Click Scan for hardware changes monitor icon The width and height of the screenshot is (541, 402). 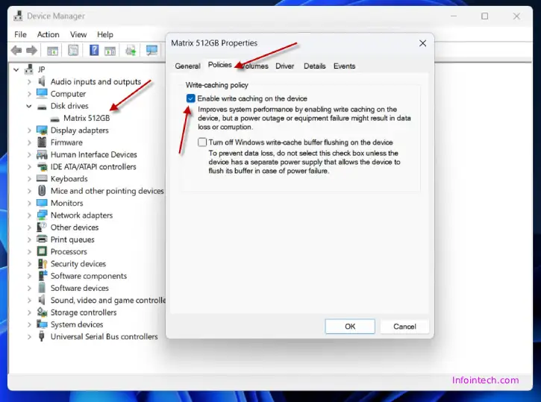pos(151,51)
